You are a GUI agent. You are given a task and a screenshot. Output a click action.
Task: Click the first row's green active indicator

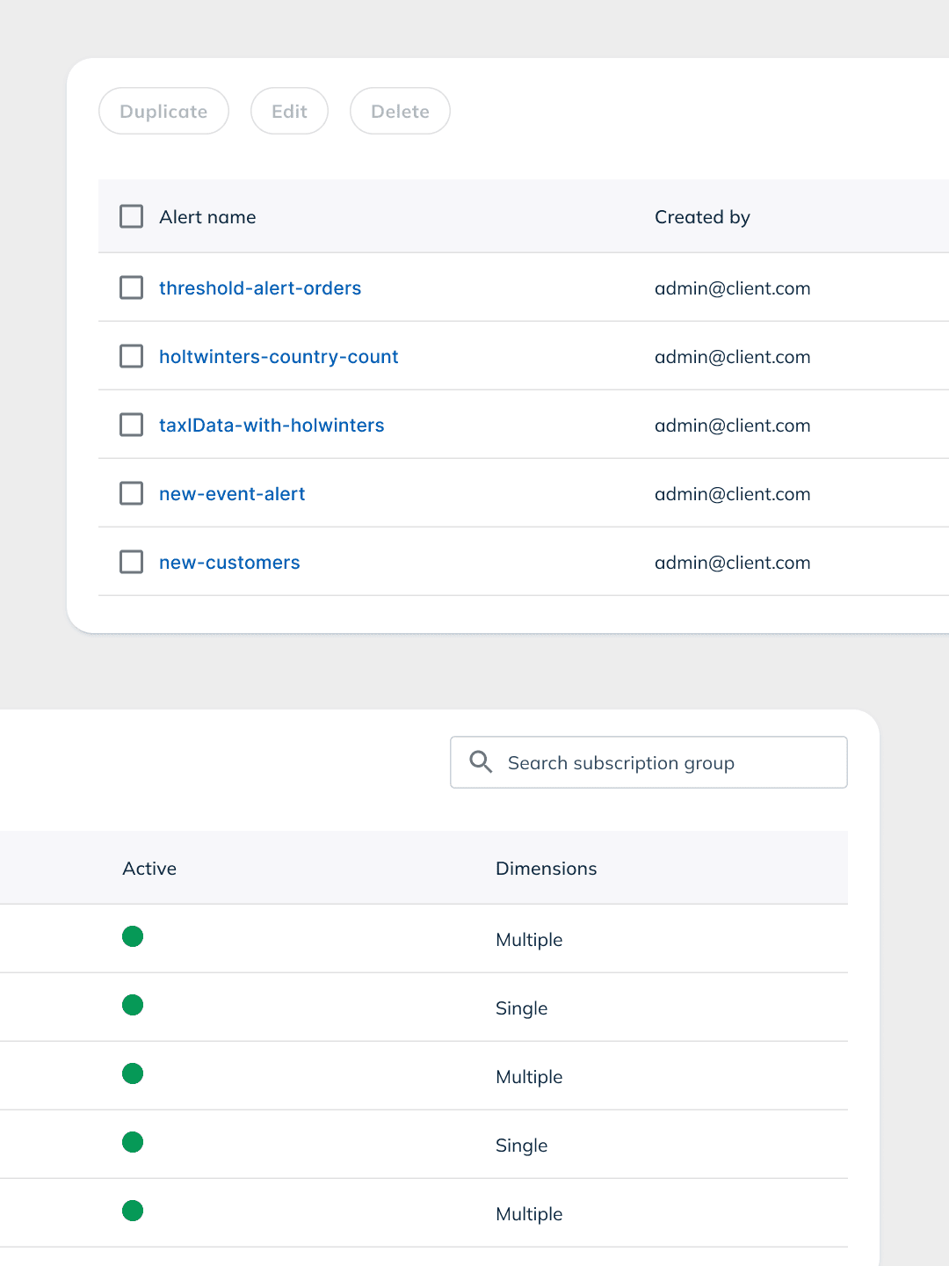point(133,936)
